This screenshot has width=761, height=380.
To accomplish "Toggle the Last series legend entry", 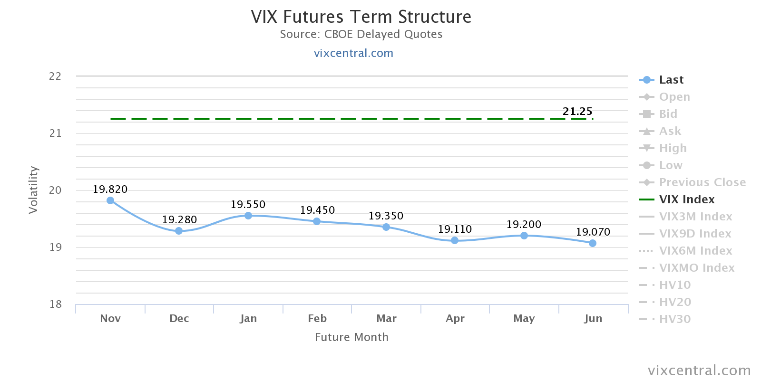I will tap(671, 80).
